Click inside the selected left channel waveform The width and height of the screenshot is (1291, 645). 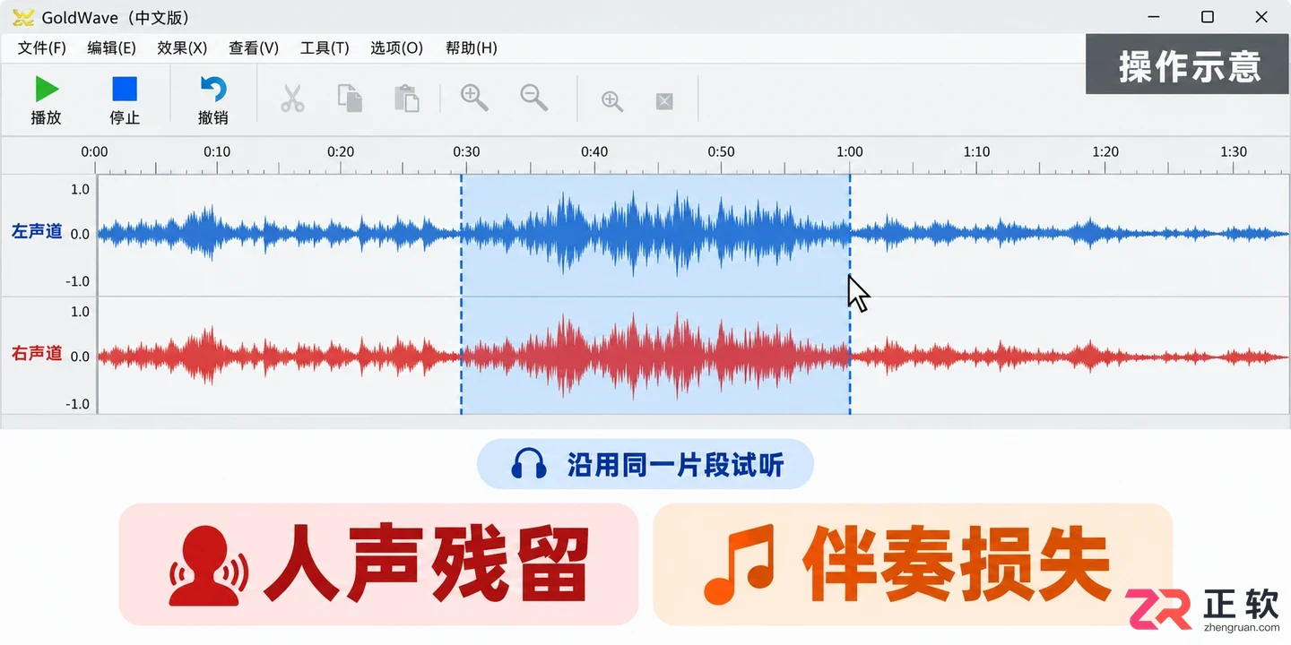(655, 235)
